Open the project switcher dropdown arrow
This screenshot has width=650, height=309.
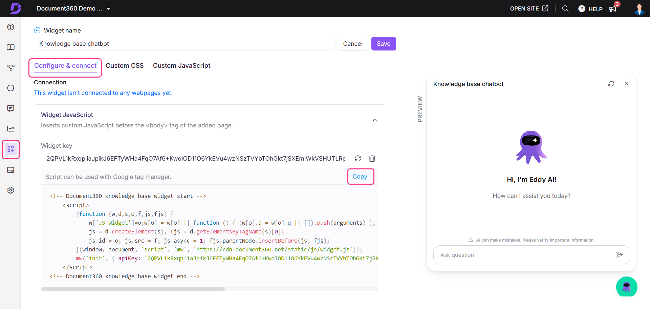tap(108, 9)
